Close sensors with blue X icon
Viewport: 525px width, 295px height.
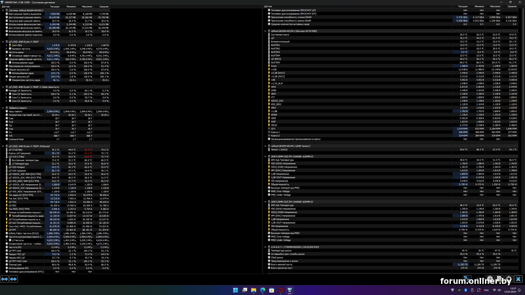518,279
